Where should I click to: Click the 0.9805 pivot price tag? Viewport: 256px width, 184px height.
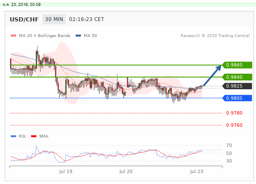[x=237, y=98]
